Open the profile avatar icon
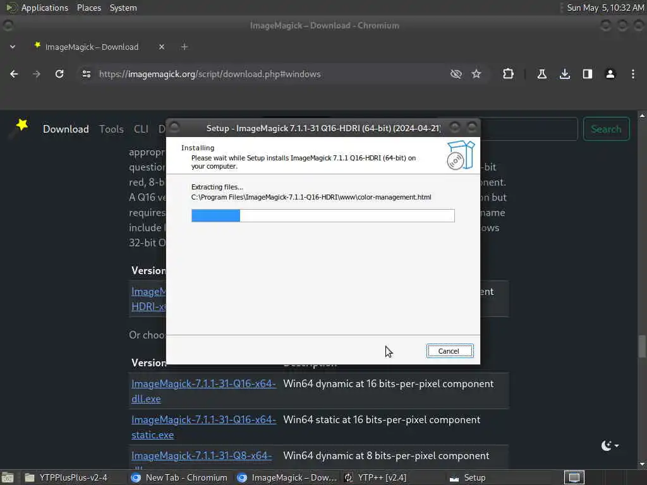647x485 pixels. click(x=610, y=75)
